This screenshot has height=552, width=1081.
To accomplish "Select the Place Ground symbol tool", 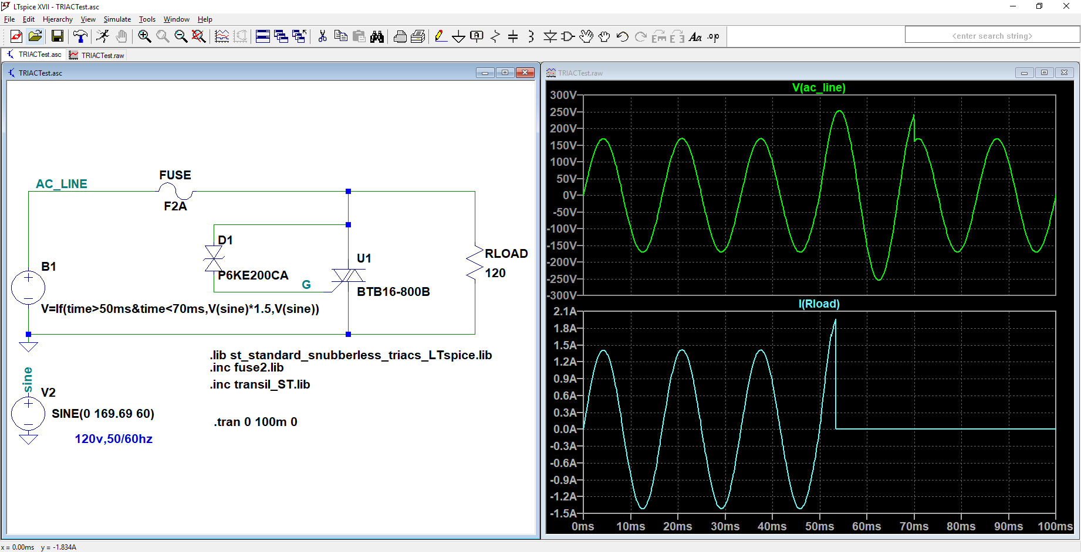I will (x=458, y=36).
